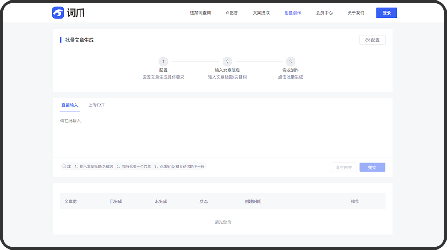Open 关于我们 page link
Screen dimensions: 447x250
(356, 13)
